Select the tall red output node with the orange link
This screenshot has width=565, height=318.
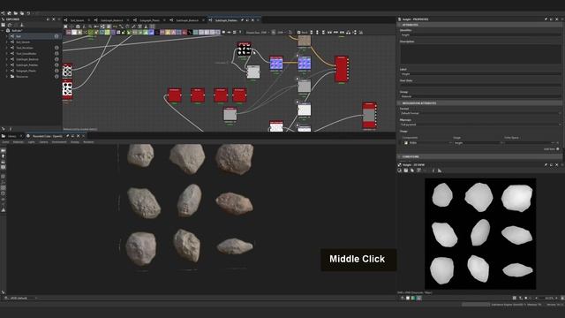click(x=342, y=69)
